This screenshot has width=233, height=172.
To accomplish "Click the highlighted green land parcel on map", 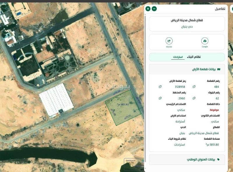I will [x=123, y=108].
